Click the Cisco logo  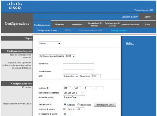(x=15, y=6)
